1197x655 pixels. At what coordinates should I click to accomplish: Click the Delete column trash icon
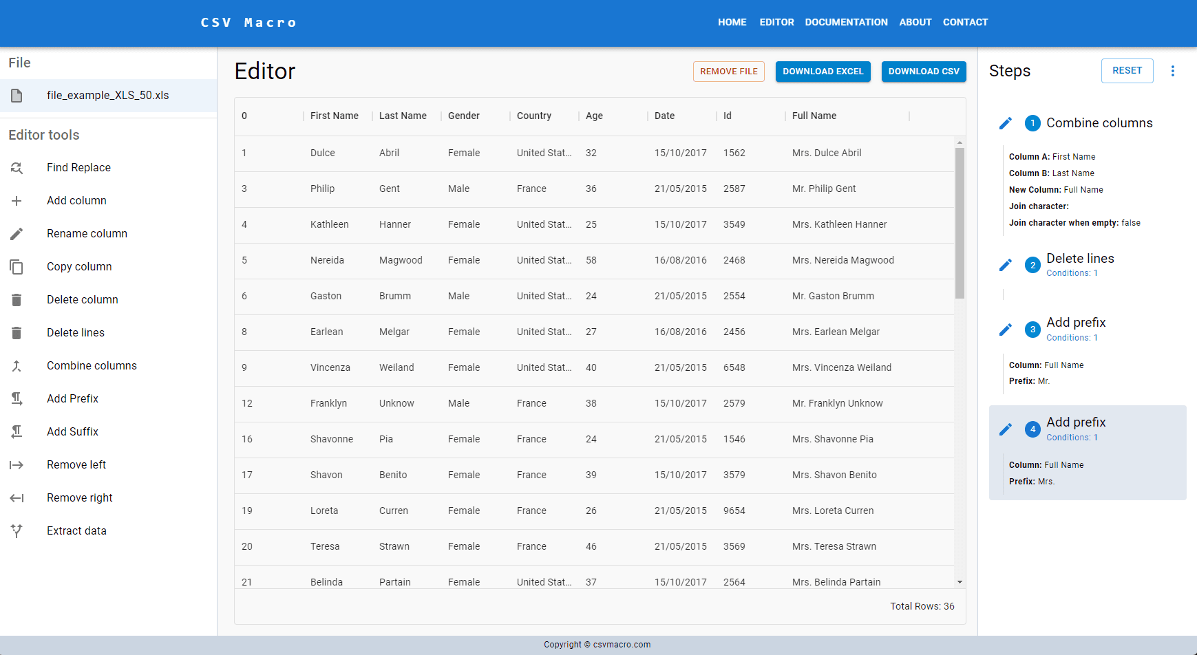[17, 299]
